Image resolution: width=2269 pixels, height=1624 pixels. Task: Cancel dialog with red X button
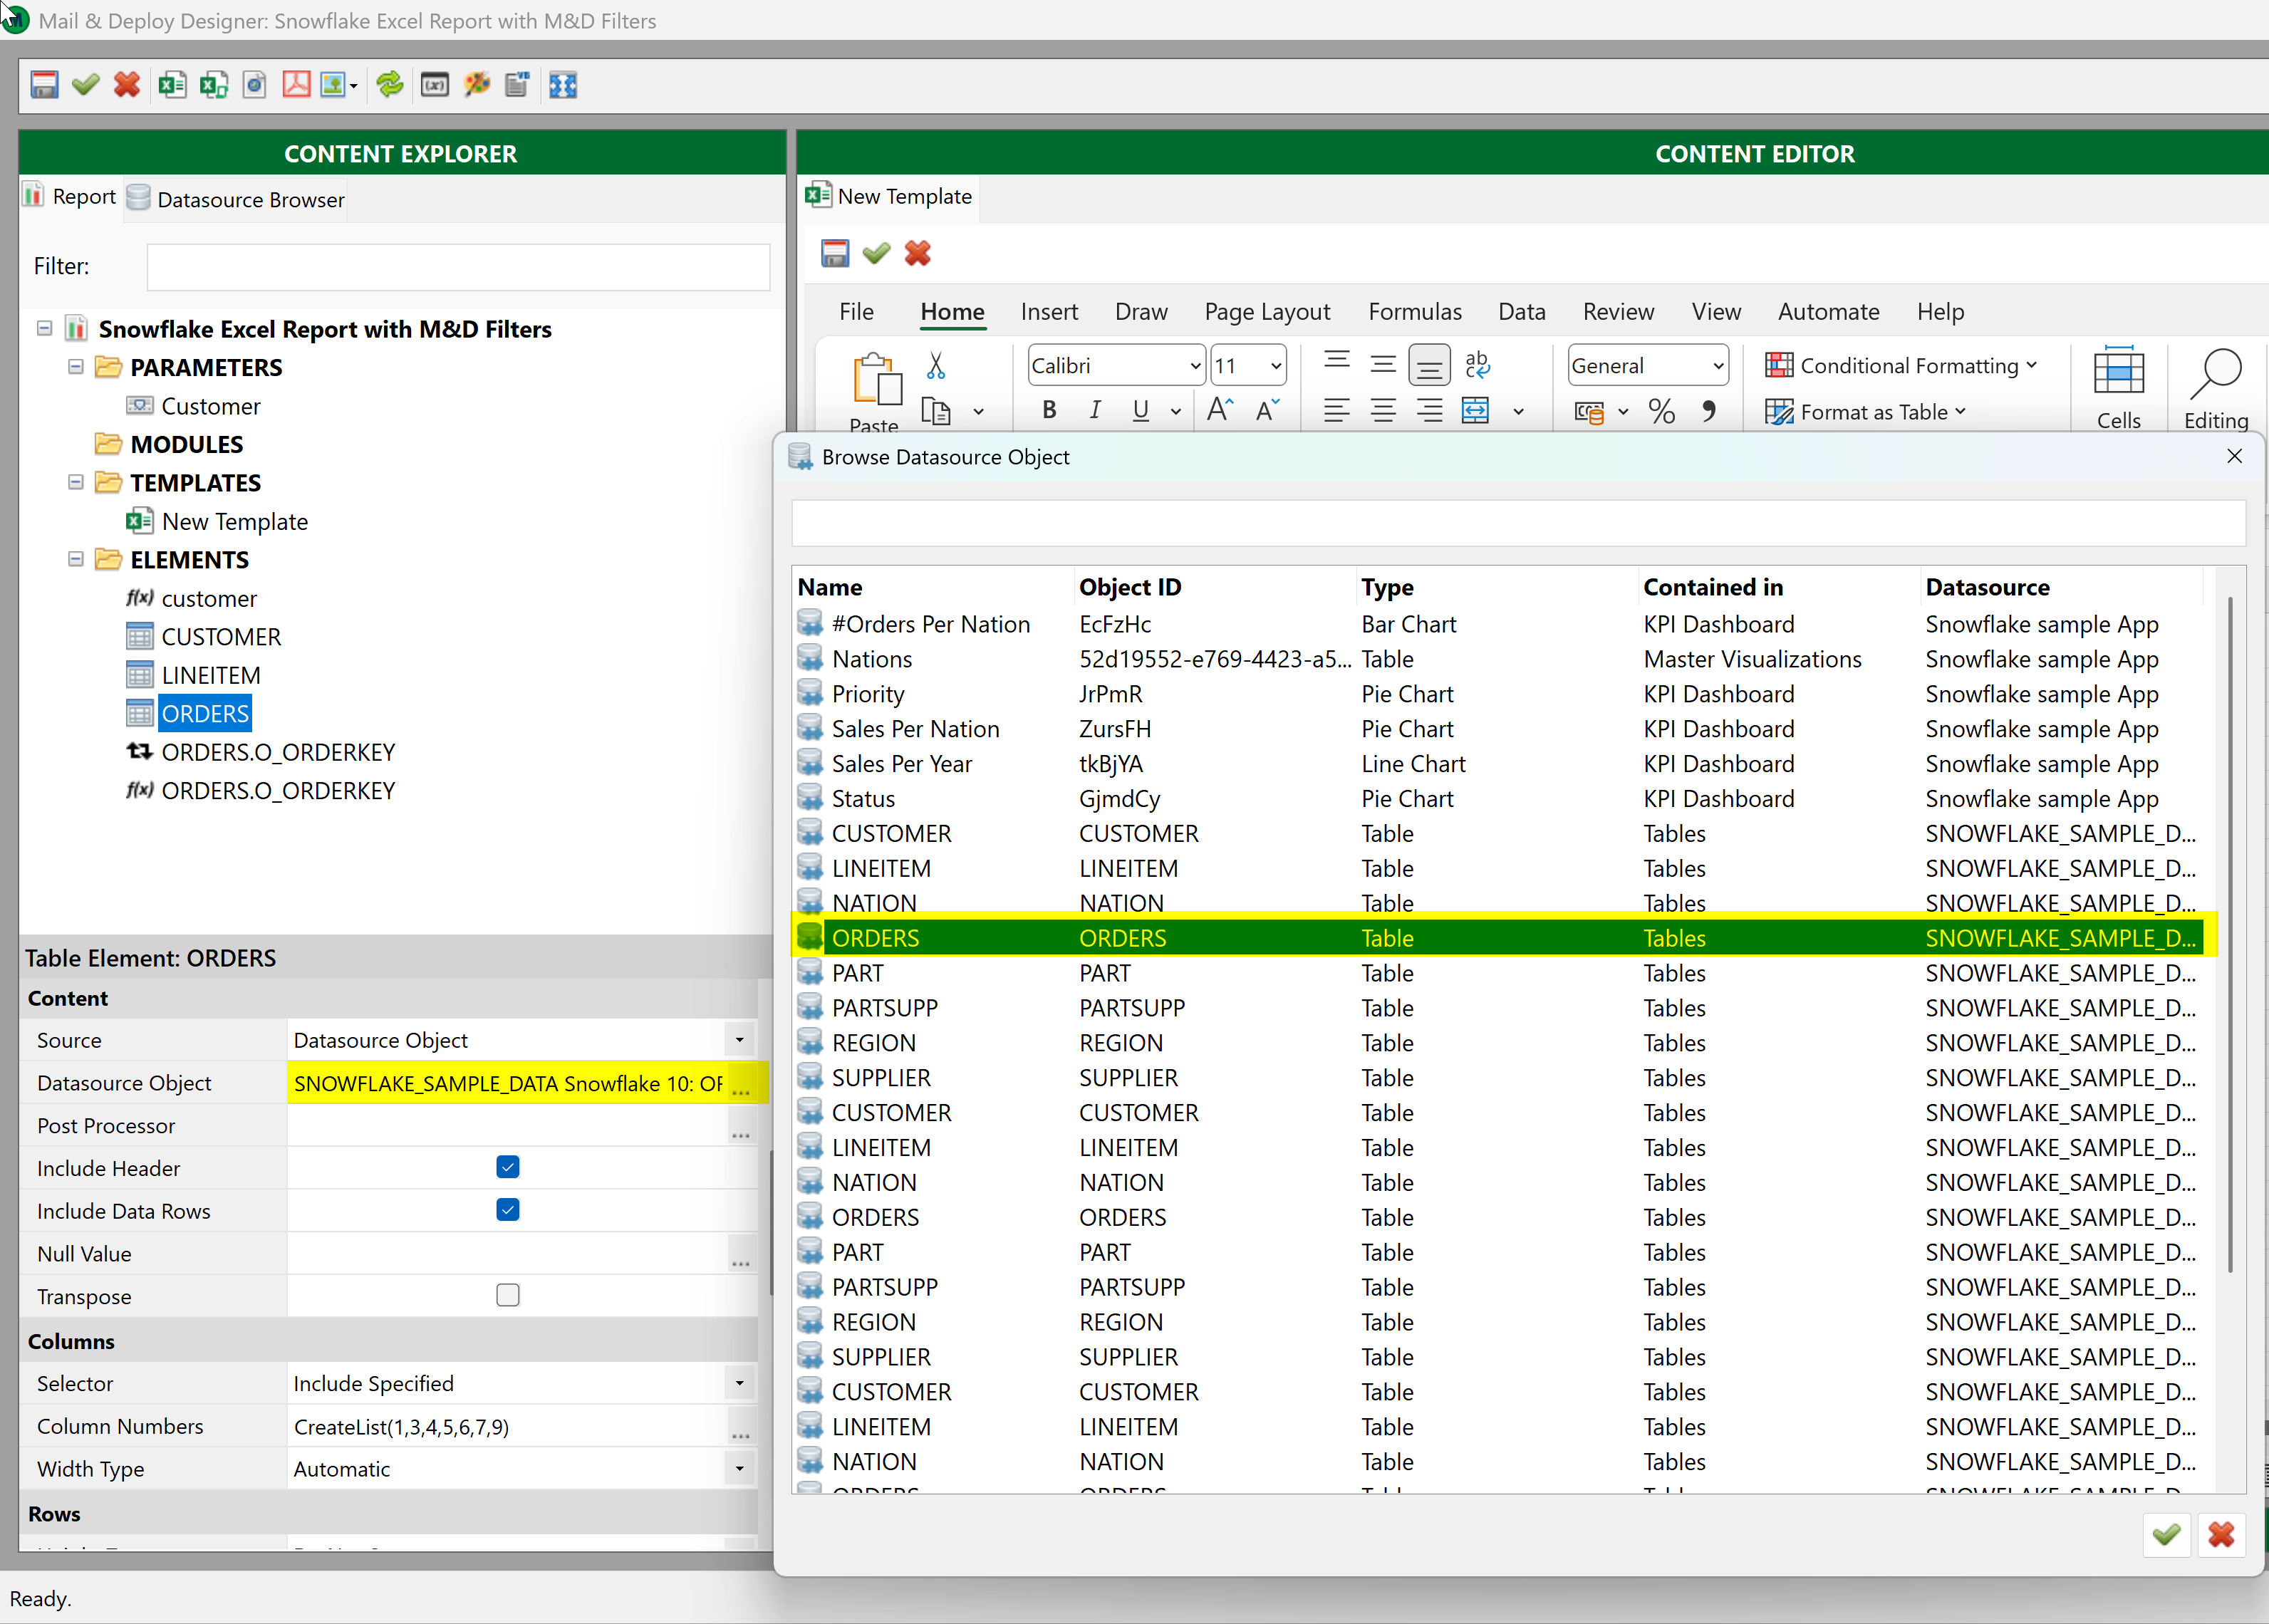[2221, 1534]
